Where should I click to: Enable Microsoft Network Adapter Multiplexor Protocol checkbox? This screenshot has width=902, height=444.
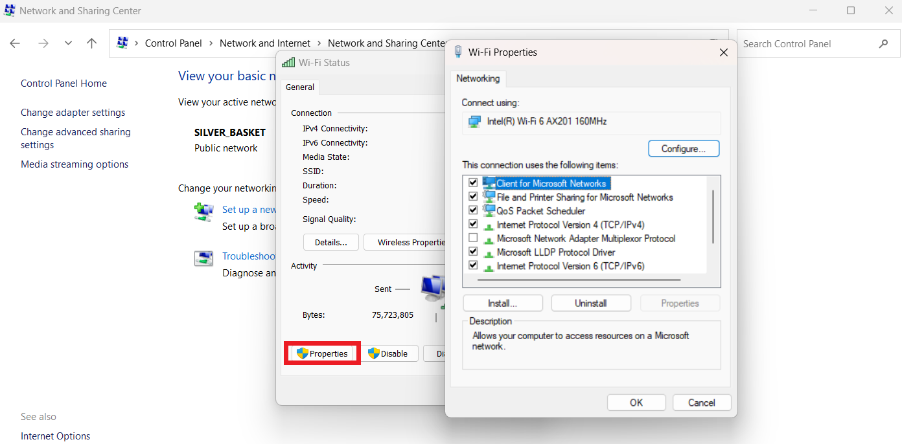pos(473,238)
